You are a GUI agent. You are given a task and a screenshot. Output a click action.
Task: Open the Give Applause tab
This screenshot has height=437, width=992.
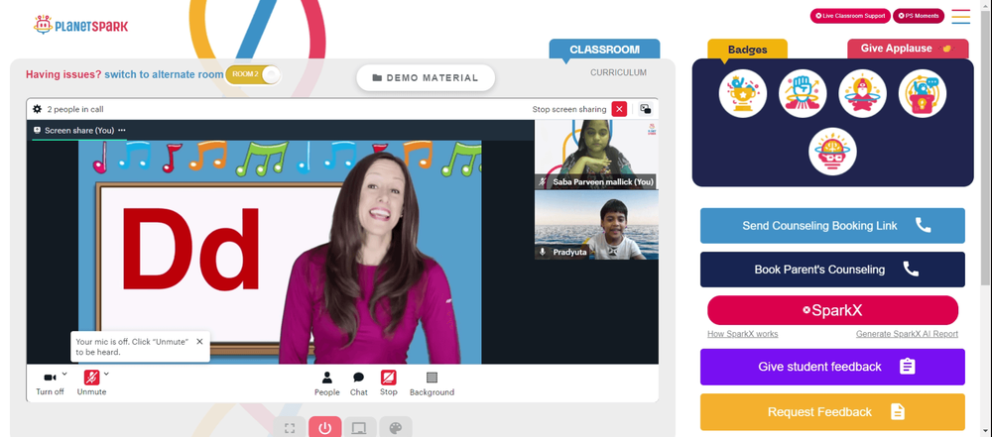908,49
